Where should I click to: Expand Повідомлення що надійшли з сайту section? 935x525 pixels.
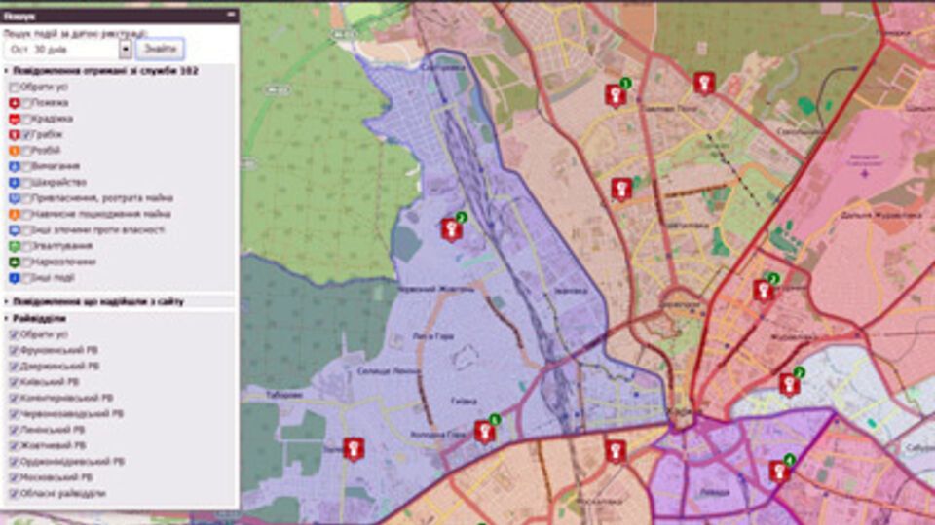coord(7,302)
